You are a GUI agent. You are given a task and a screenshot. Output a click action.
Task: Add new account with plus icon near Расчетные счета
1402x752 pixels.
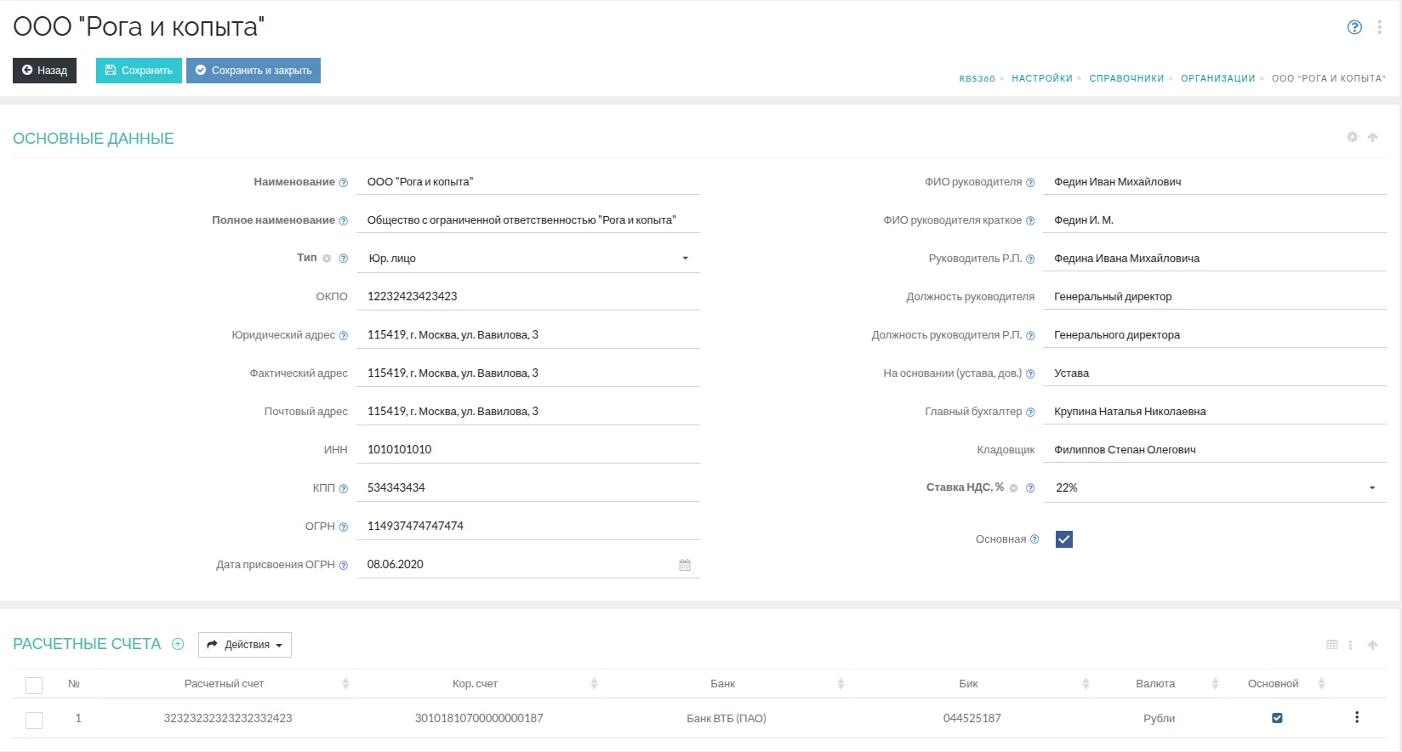click(178, 644)
